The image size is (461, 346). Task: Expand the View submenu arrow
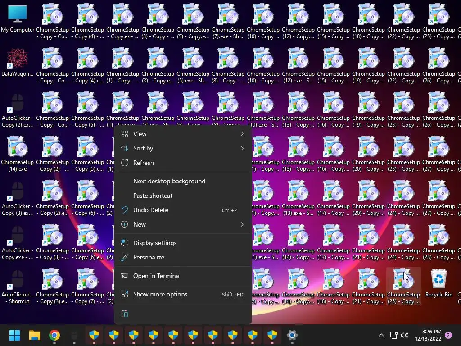tap(242, 134)
